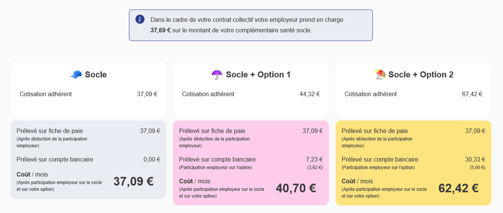Click the (5,00 €) employer option participation

(477, 167)
